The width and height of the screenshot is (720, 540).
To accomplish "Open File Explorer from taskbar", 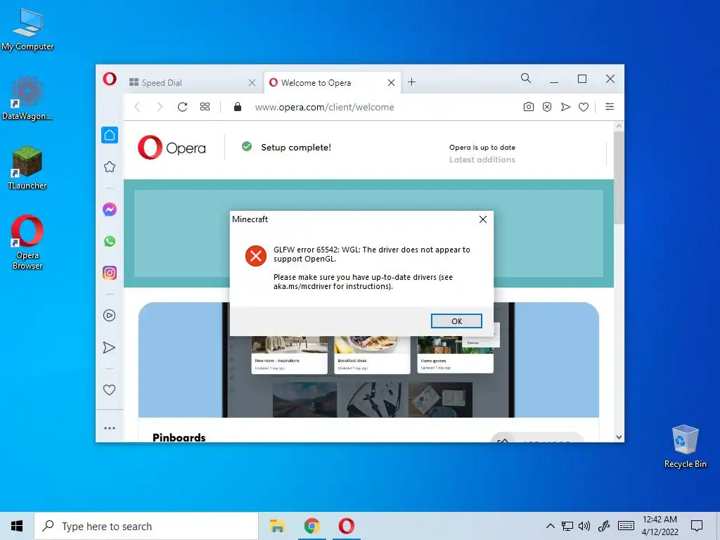I will pyautogui.click(x=277, y=526).
